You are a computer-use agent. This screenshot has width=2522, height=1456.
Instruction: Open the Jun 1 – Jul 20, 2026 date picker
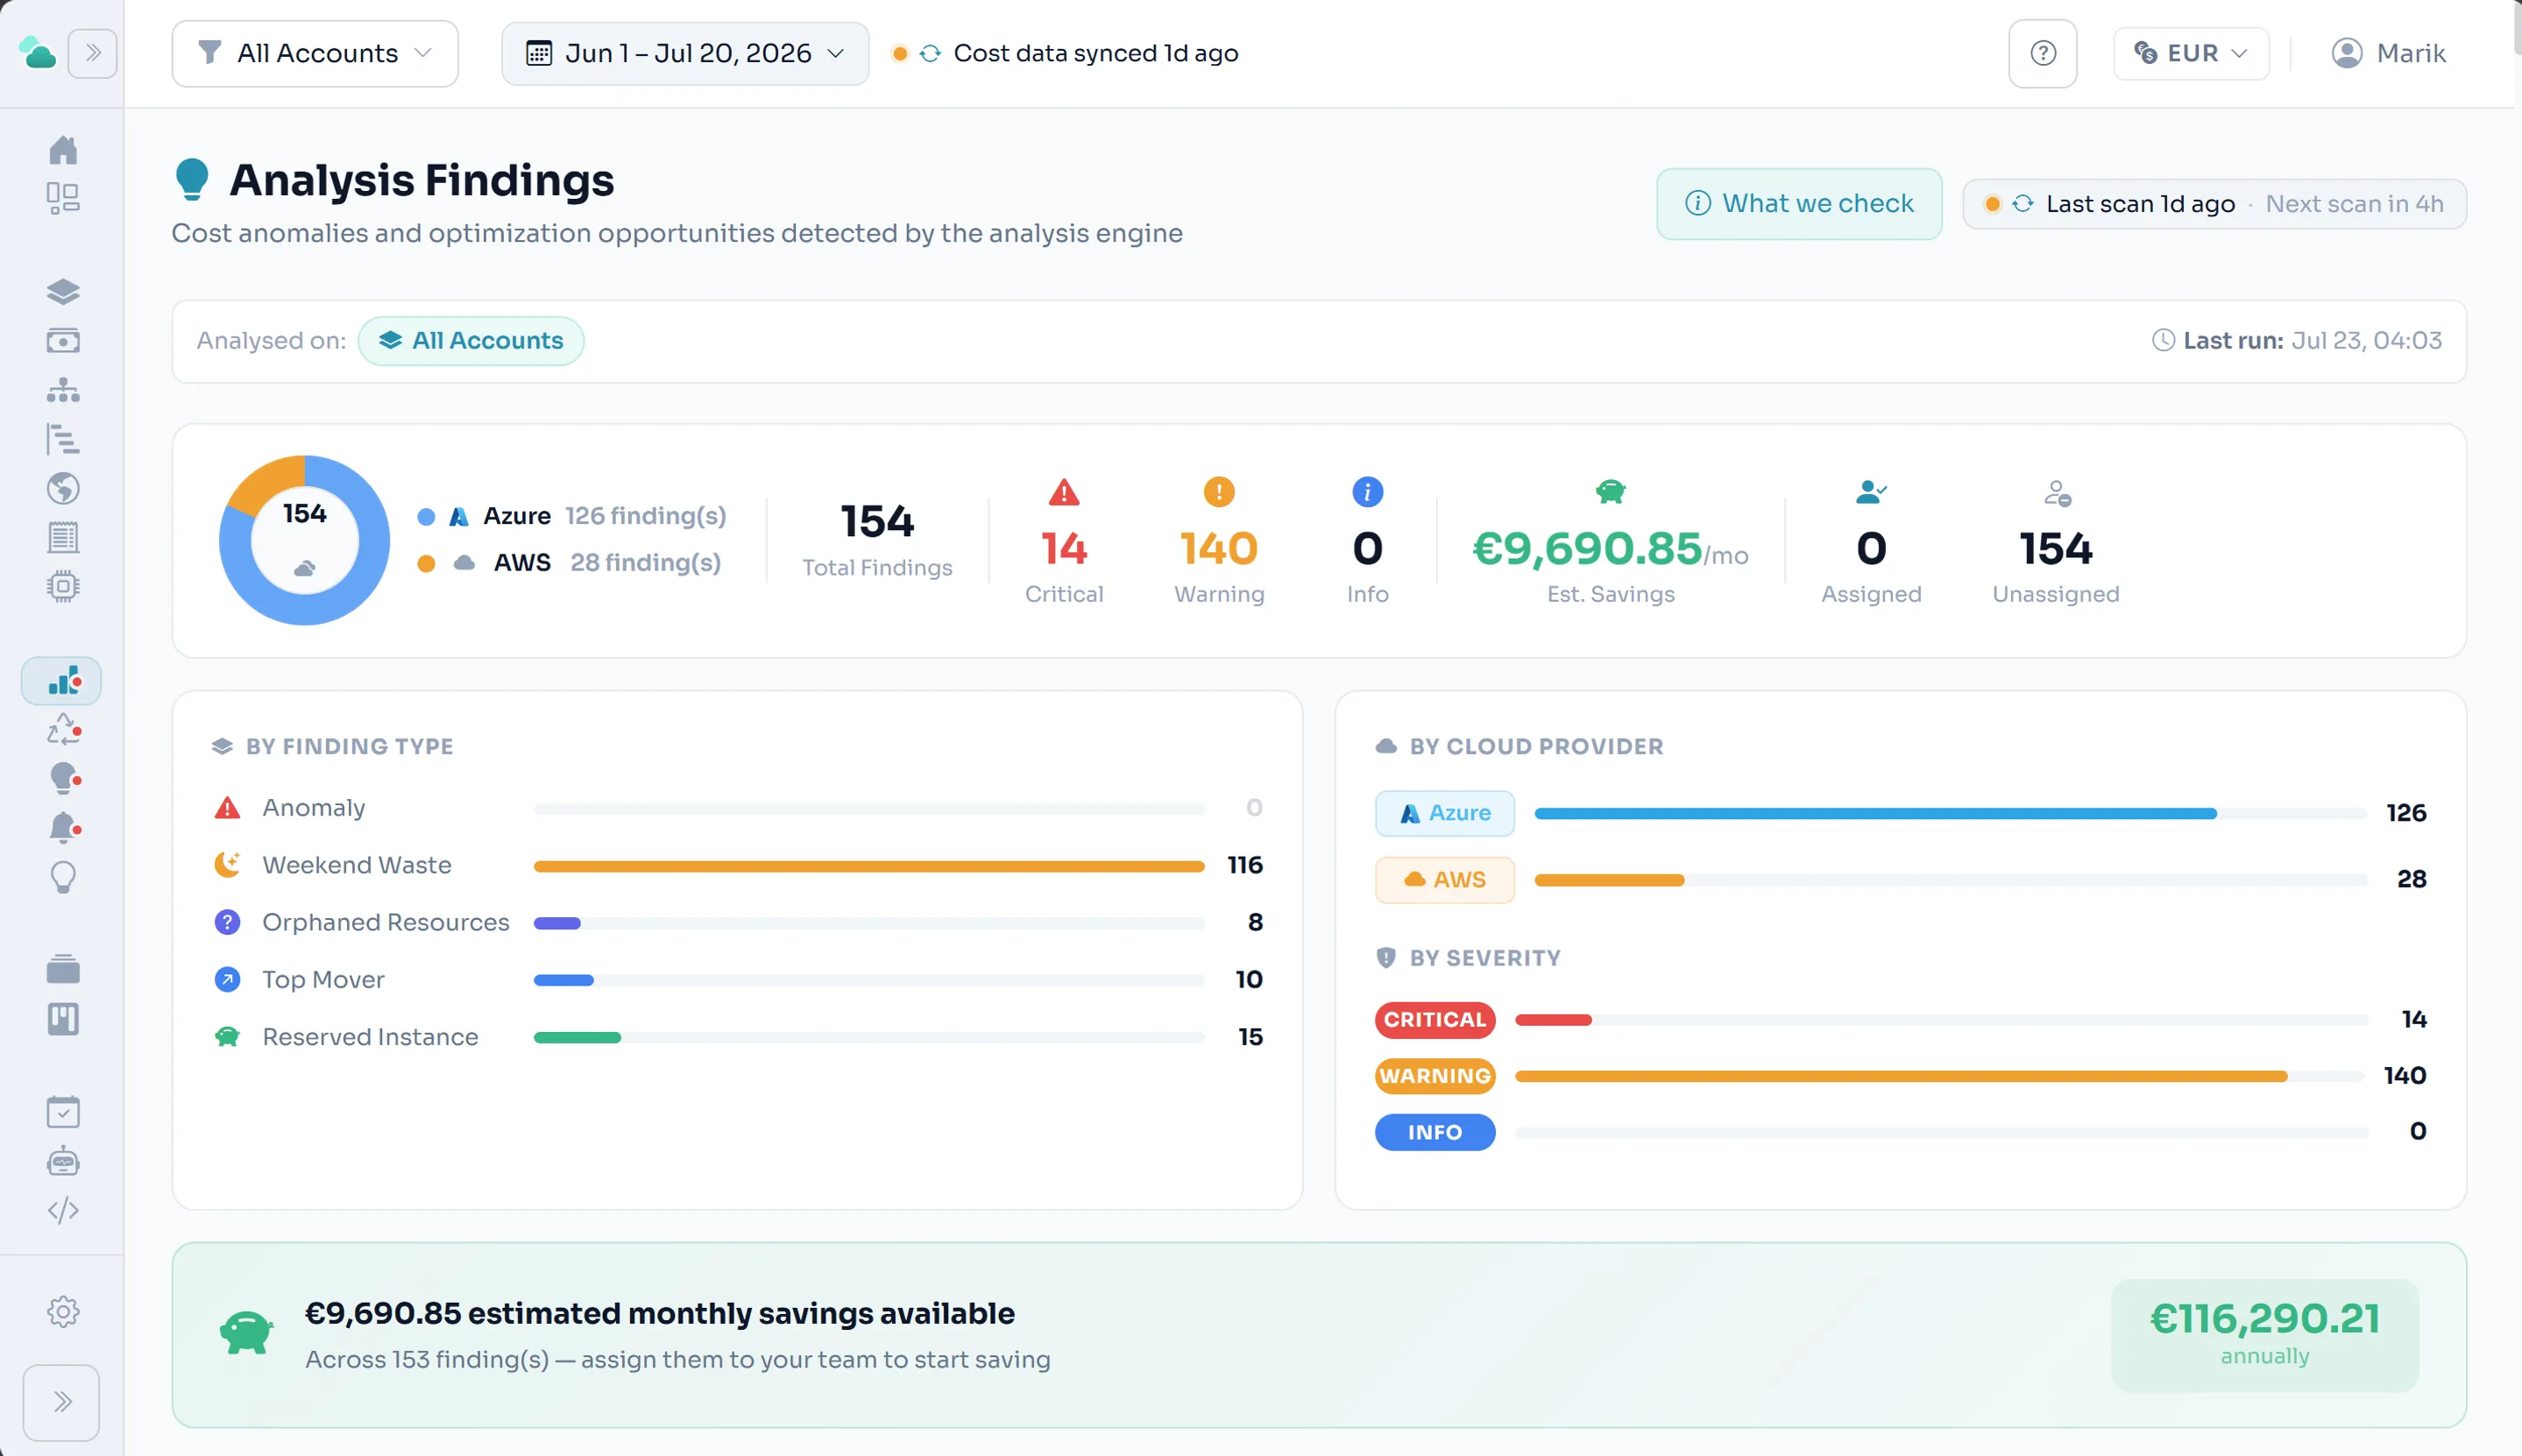(x=685, y=53)
